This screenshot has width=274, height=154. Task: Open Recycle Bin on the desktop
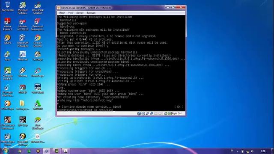[x=8, y=7]
